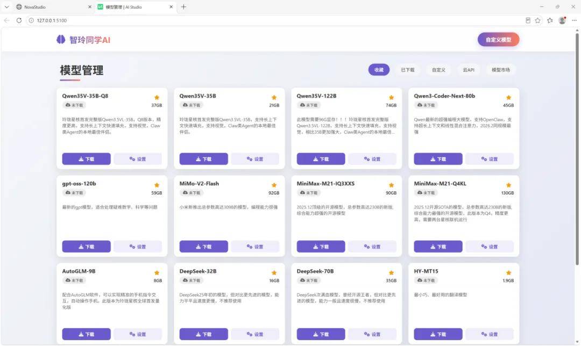Click the address bar 127.0.0.1:5100
Screen dimensions: 581x346
click(52, 20)
